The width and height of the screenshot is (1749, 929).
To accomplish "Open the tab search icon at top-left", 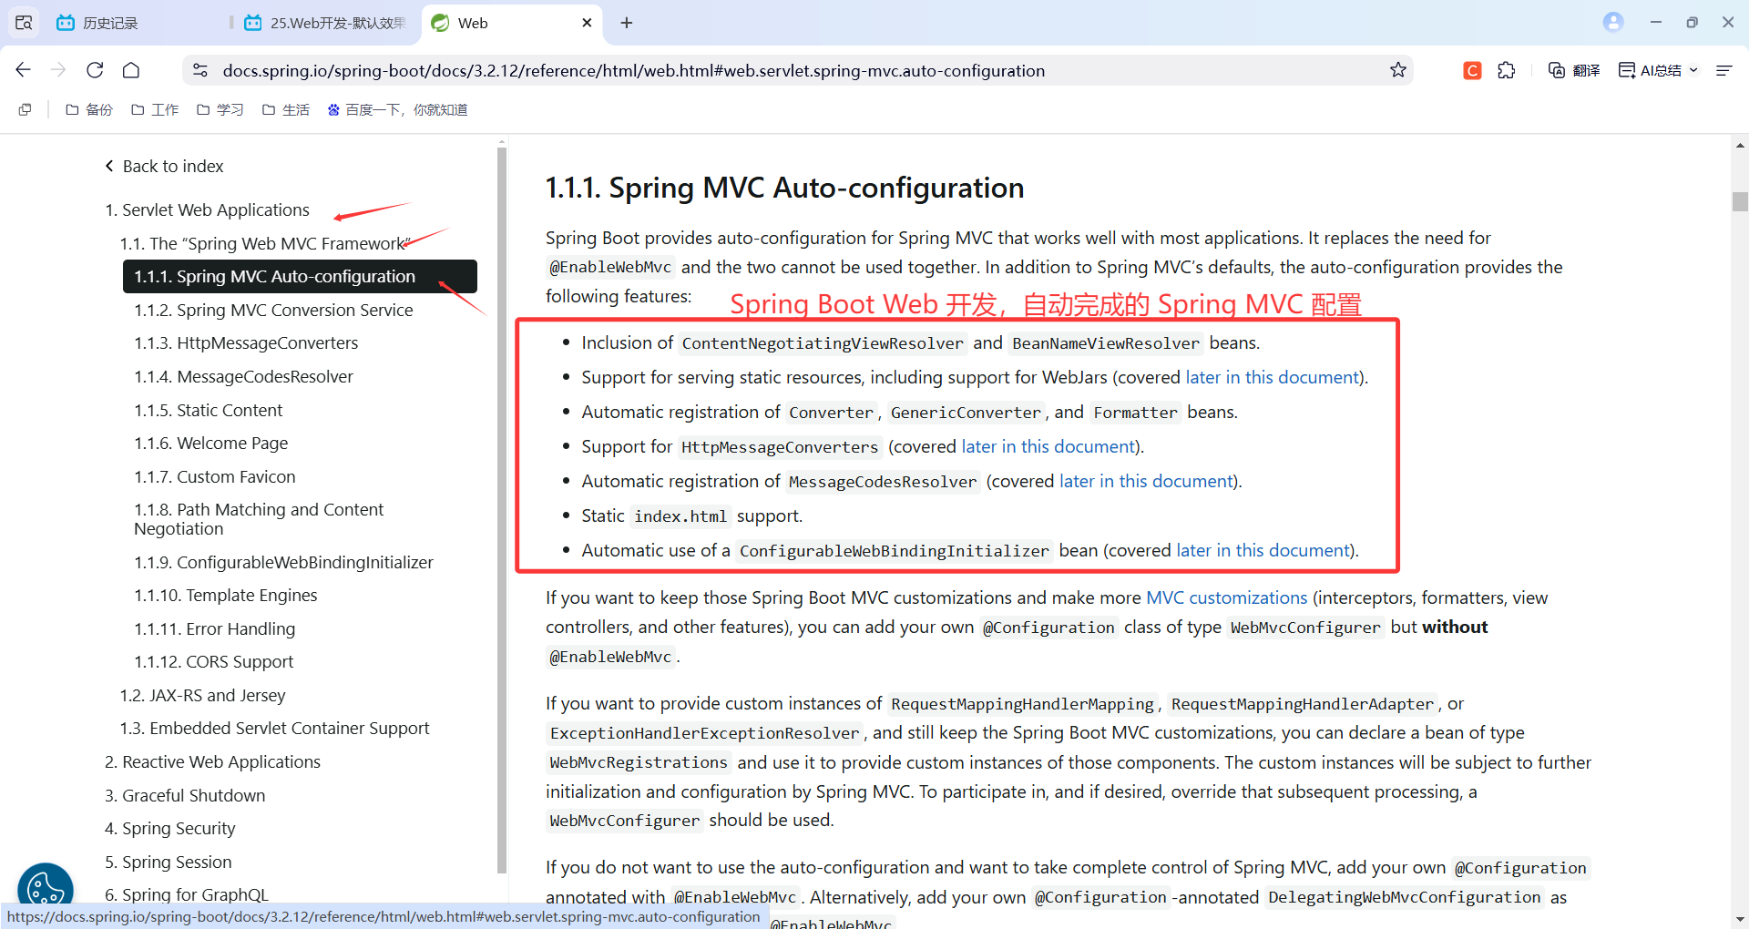I will (24, 23).
